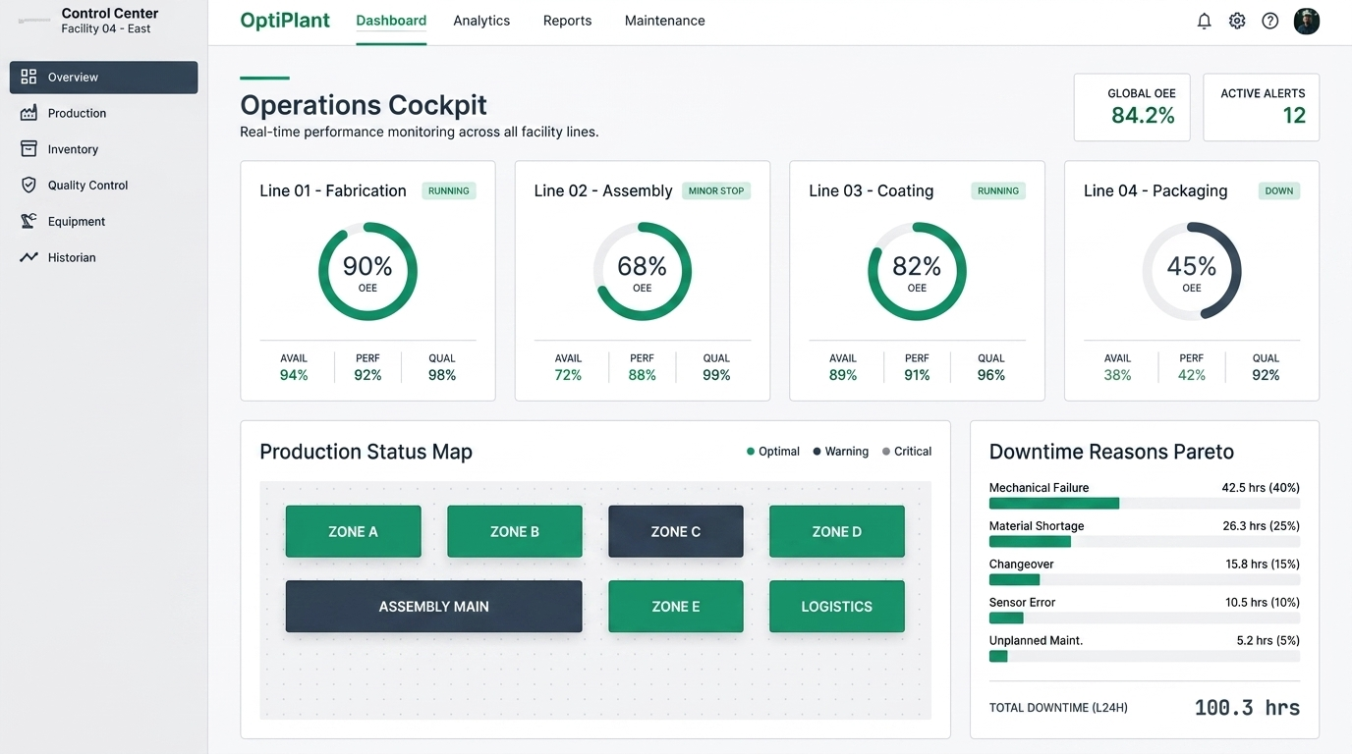Screen dimensions: 1352x754
Task: Select ZONE D on the status map
Action: [837, 531]
